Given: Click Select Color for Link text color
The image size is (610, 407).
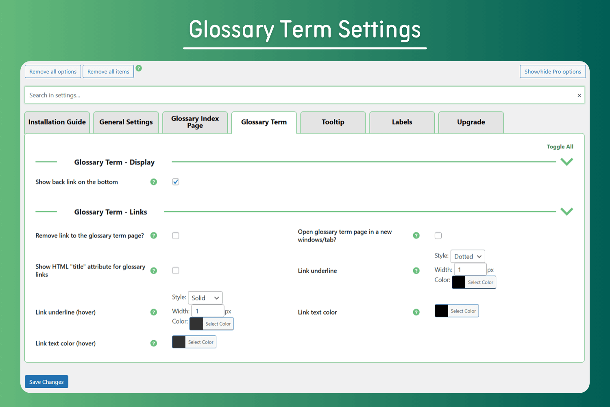Looking at the screenshot, I should pyautogui.click(x=463, y=311).
